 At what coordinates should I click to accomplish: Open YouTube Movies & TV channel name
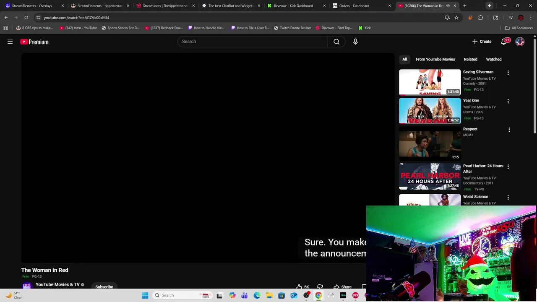pos(57,284)
